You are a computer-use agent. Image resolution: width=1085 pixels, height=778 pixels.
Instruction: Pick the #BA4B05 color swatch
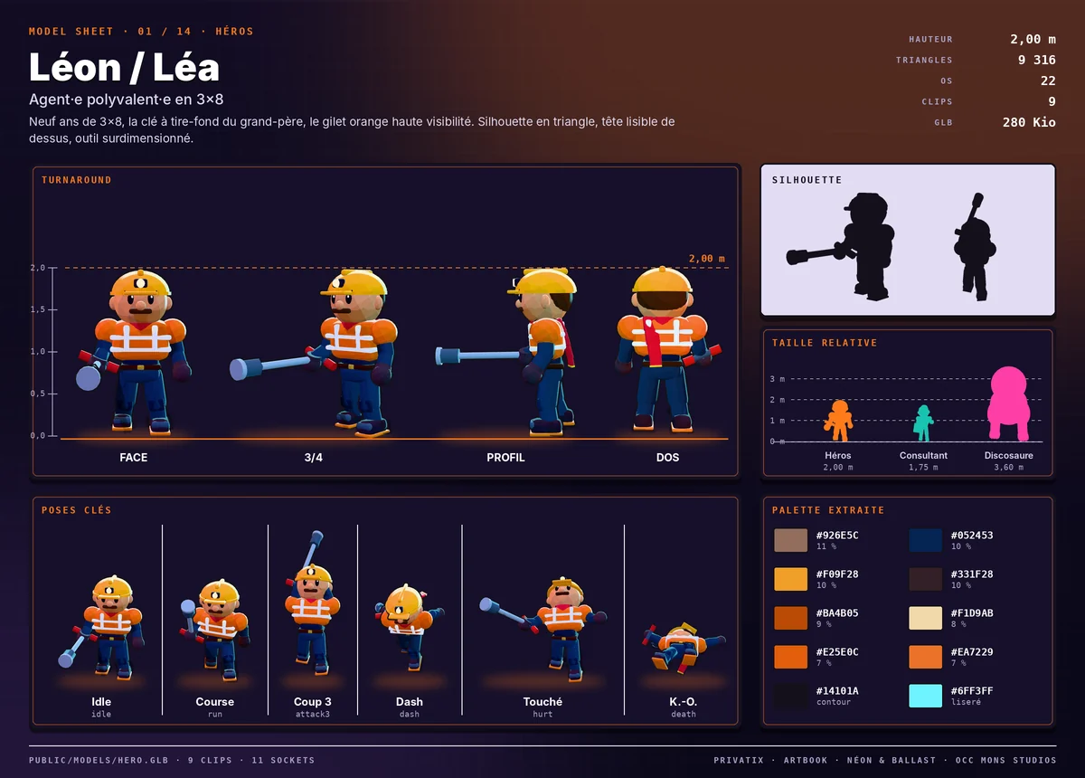(x=790, y=618)
